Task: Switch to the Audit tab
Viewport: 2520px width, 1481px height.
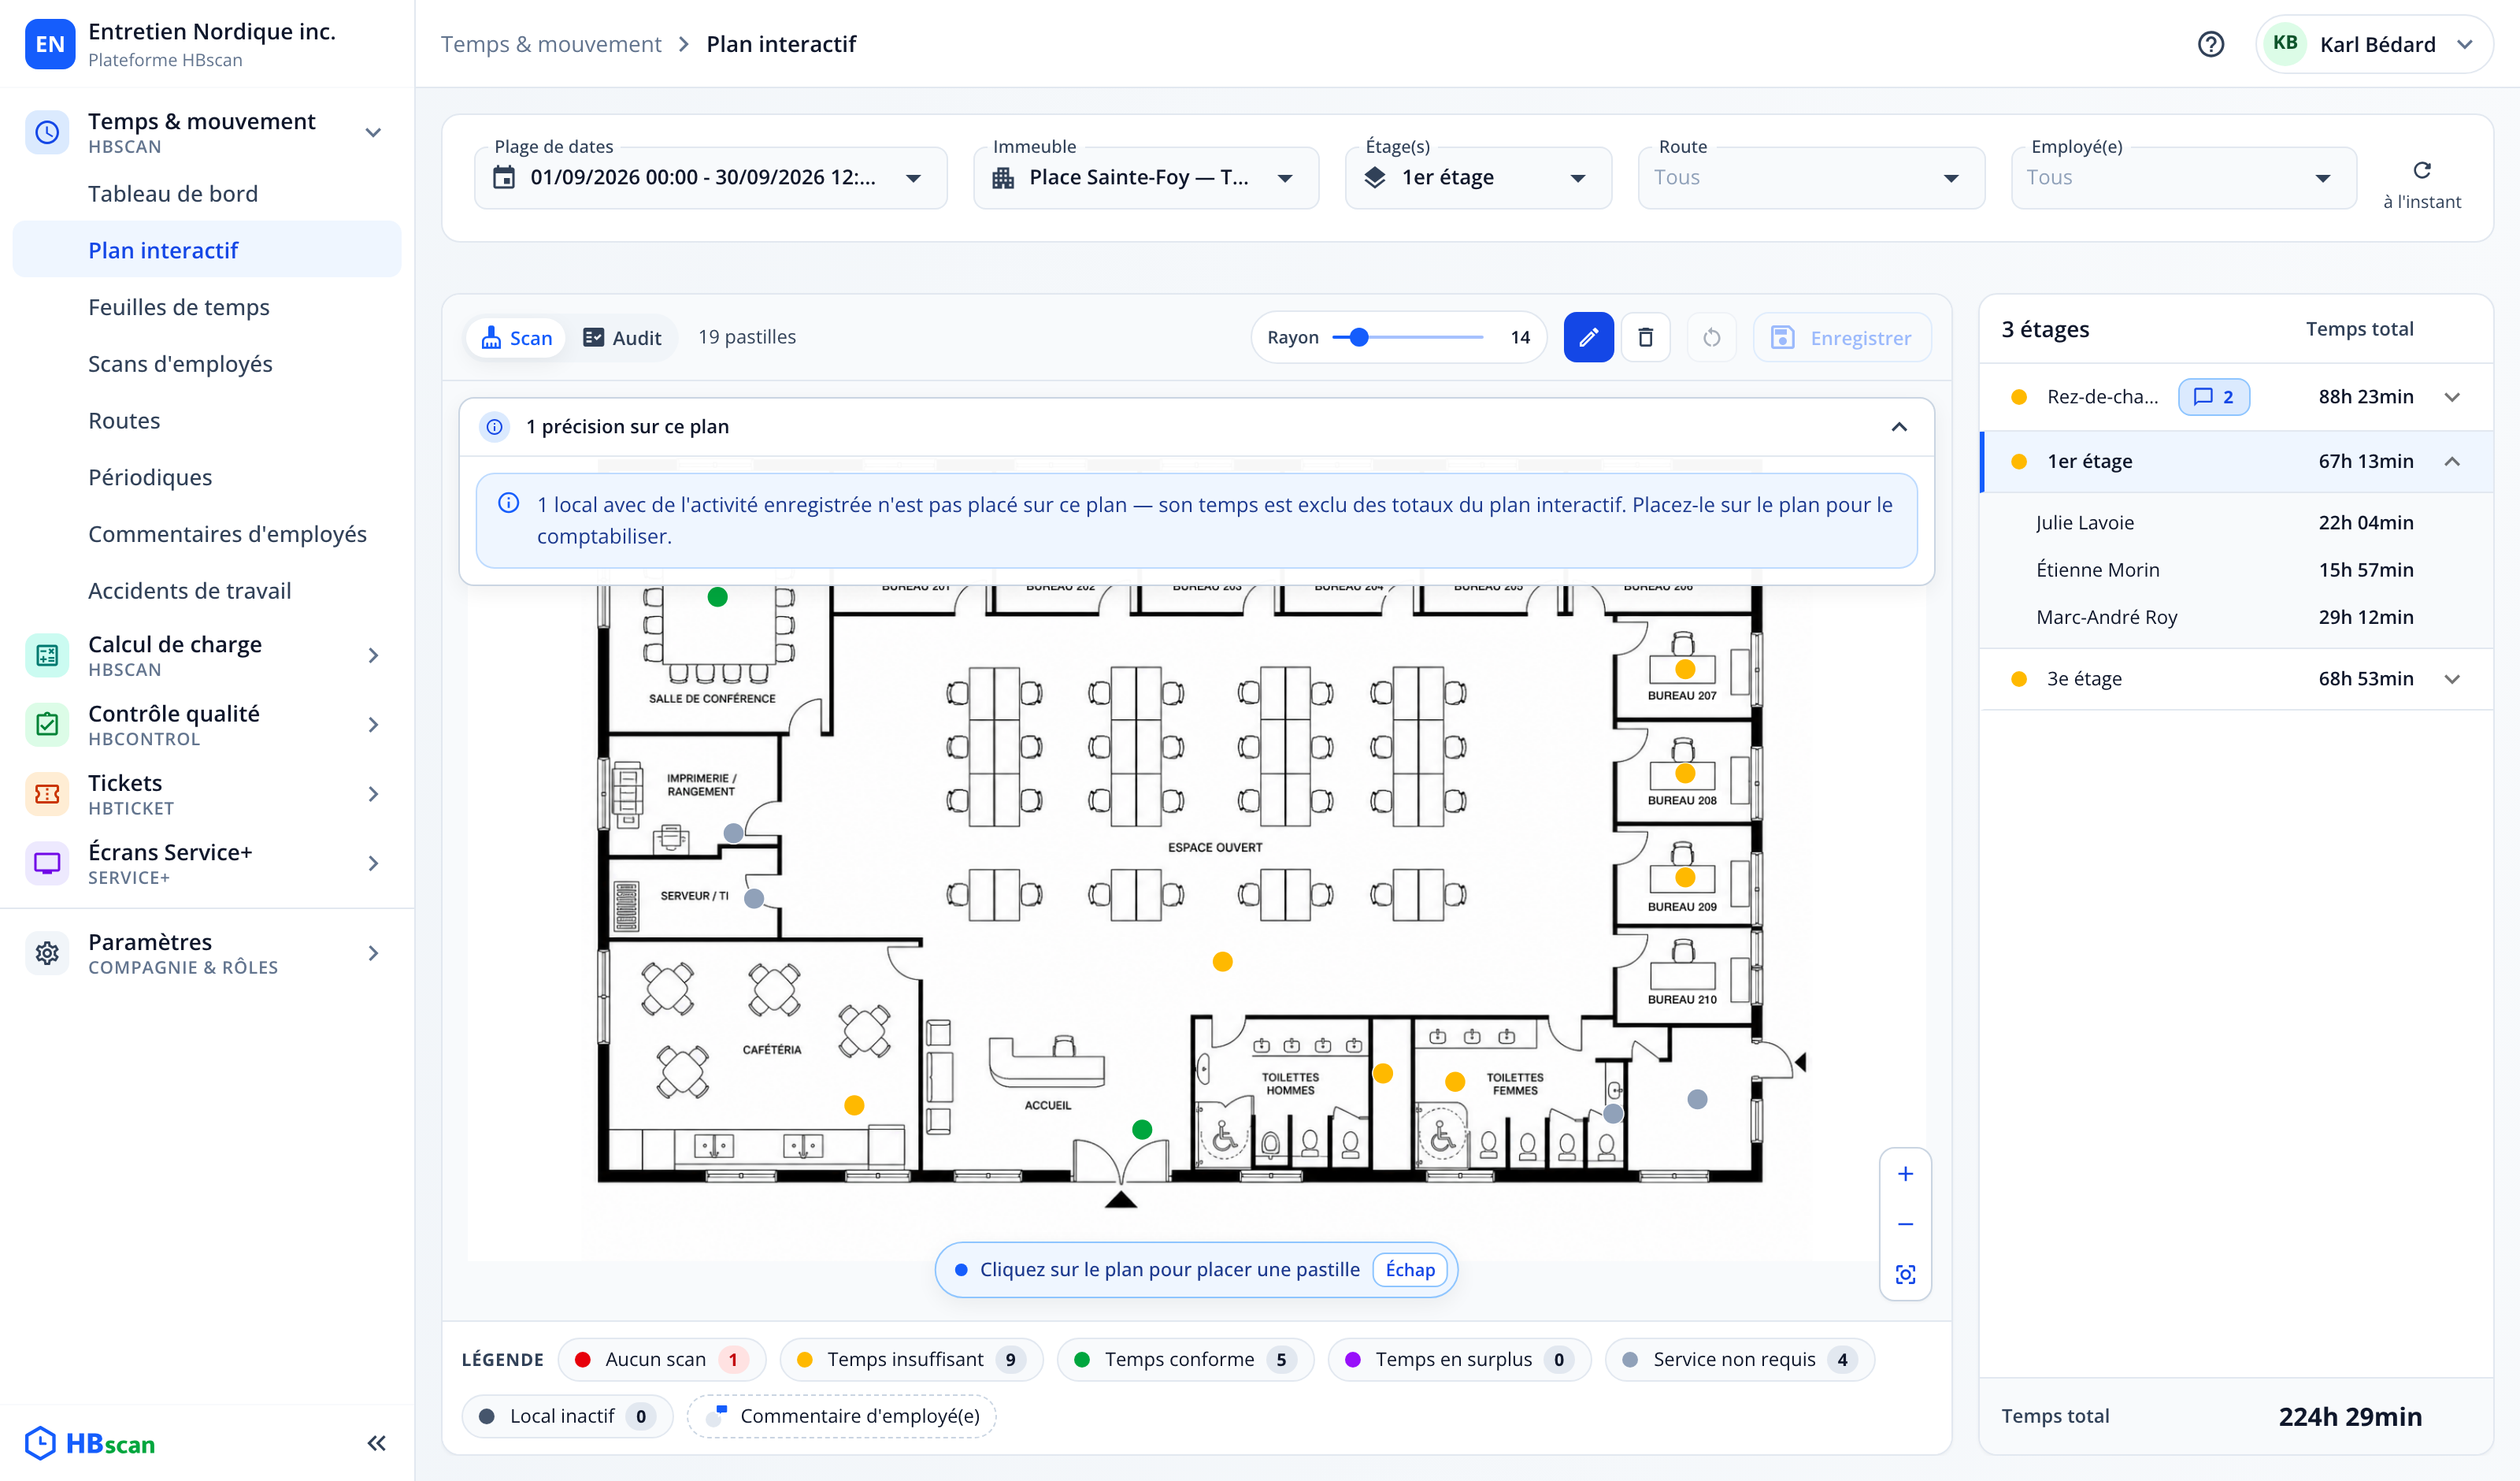Action: pos(622,337)
